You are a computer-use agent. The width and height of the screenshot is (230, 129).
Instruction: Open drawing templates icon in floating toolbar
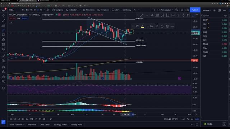pyautogui.click(x=137, y=26)
